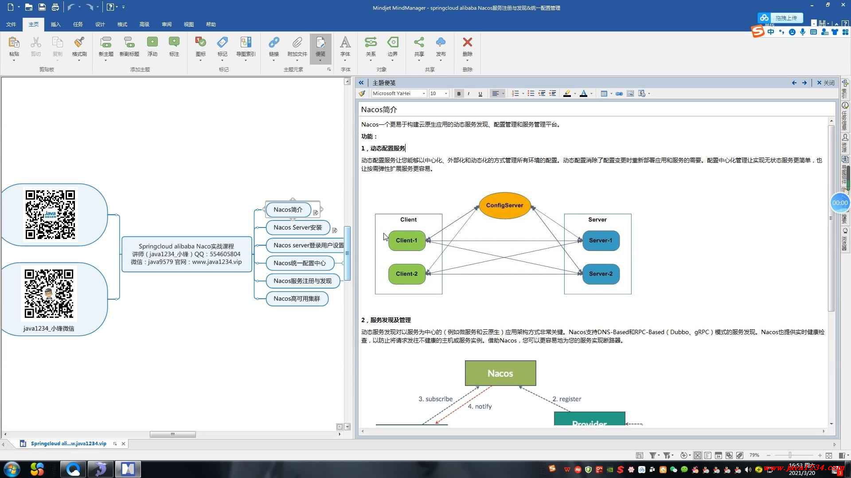Select the Nacos Server安装 topic
Image resolution: width=851 pixels, height=478 pixels.
[298, 227]
